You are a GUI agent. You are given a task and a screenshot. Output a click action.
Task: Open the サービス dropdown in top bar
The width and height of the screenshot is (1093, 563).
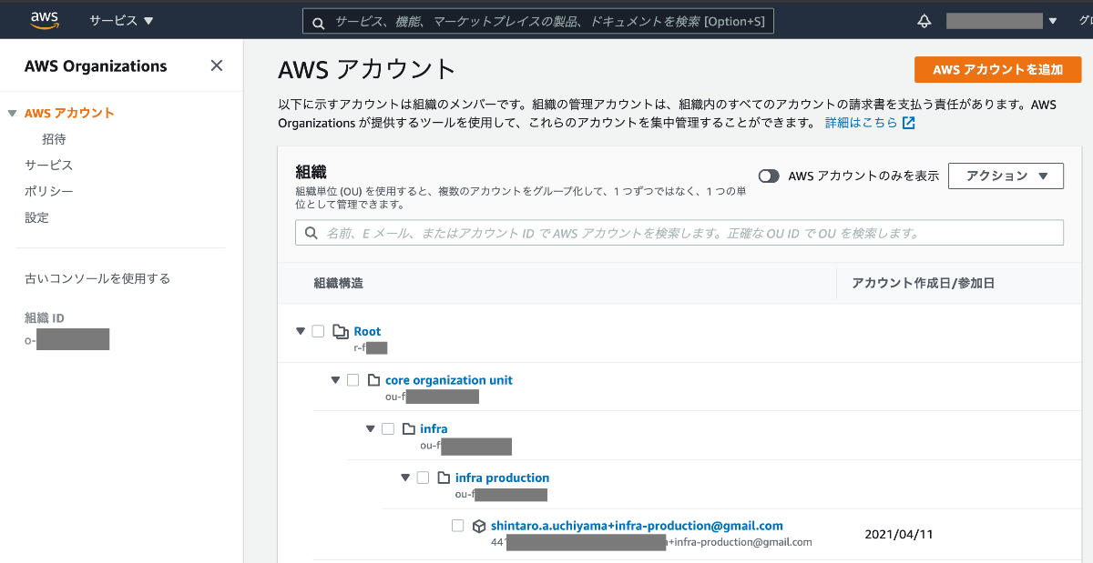122,20
